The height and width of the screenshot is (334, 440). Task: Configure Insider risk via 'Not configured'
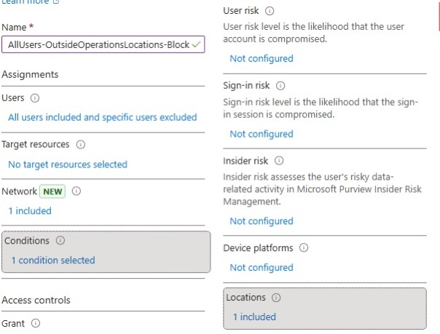[261, 221]
